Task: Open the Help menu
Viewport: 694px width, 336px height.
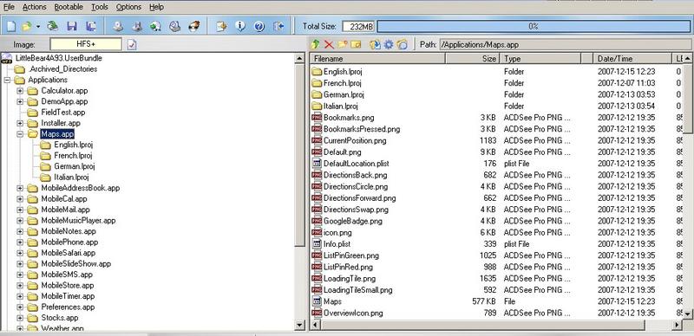Action: (156, 7)
